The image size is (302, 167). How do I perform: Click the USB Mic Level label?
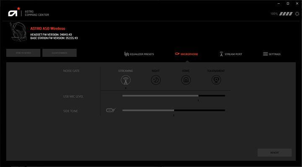[x=73, y=96]
